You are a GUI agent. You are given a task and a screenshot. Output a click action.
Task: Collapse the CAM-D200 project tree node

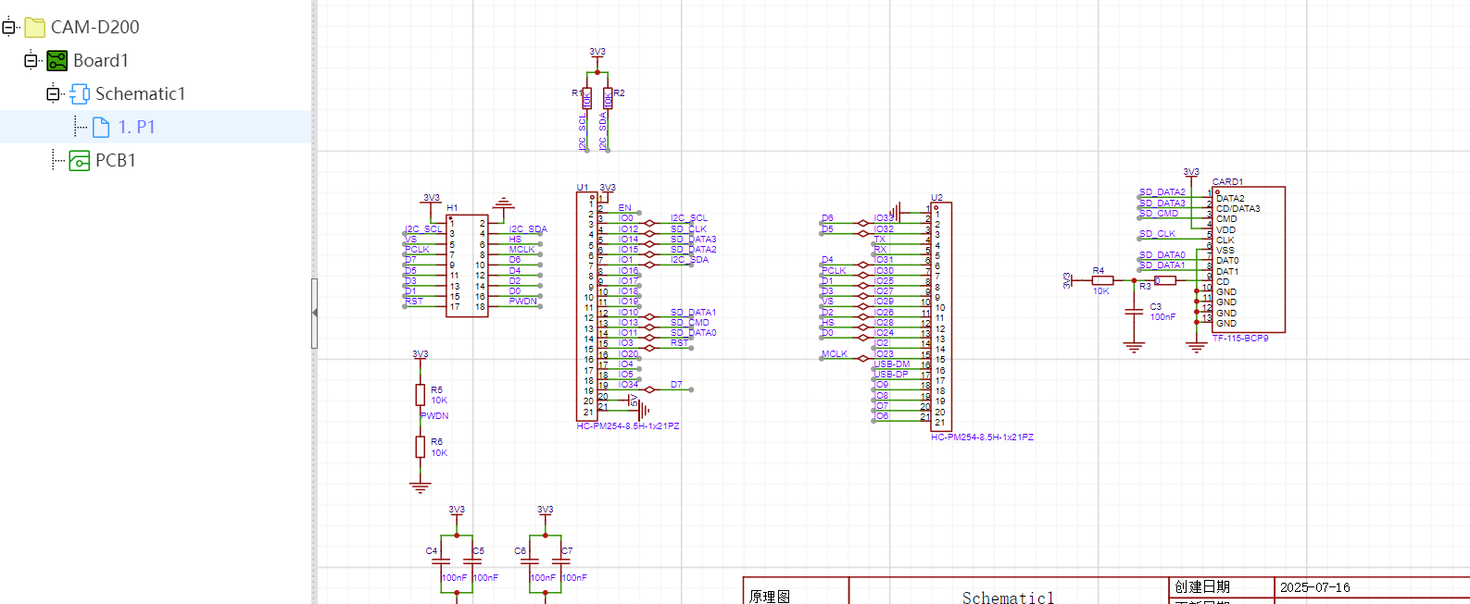point(8,28)
